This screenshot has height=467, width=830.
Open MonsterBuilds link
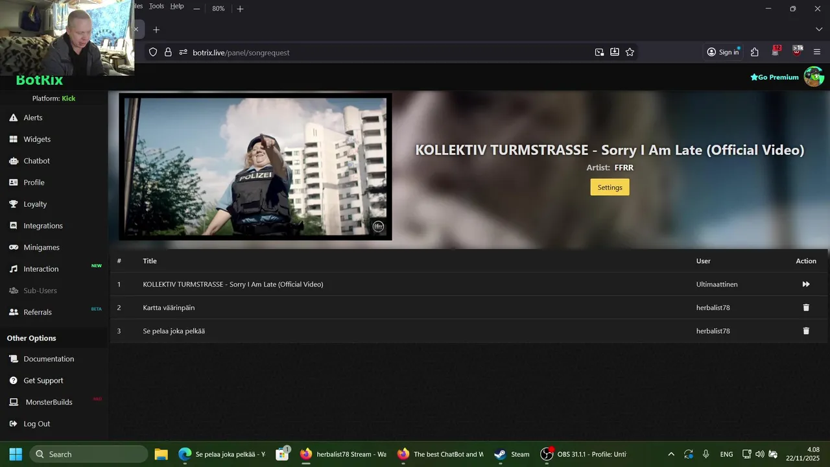click(x=49, y=402)
